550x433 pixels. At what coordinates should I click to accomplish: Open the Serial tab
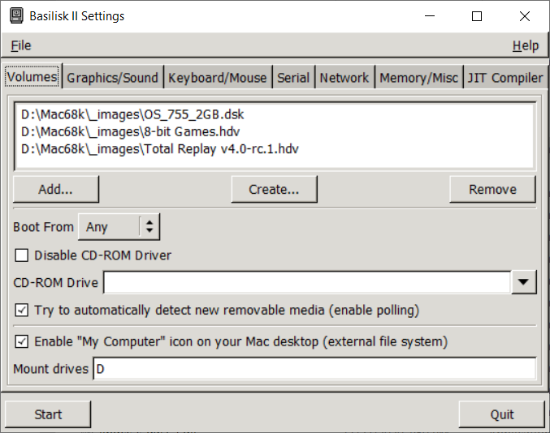click(293, 78)
